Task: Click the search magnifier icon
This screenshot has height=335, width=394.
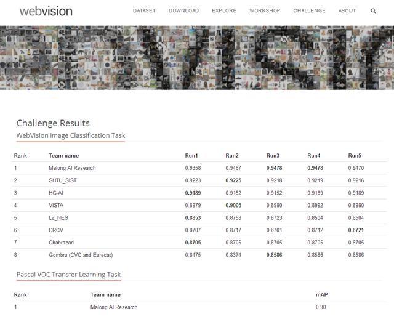Action: click(x=373, y=11)
